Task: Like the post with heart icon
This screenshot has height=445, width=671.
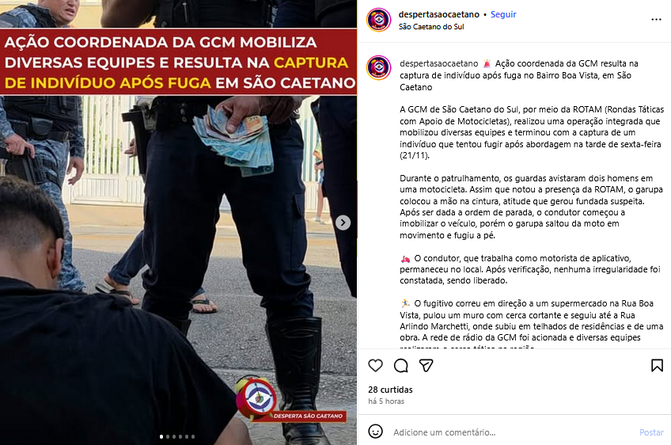Action: click(375, 365)
